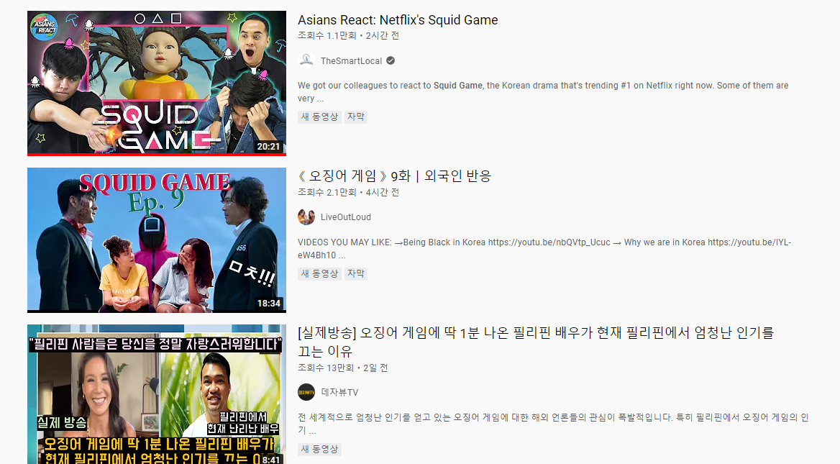840x464 pixels.
Task: Click '조회수 13만회 • 2일 전' metadata
Action: 343,368
